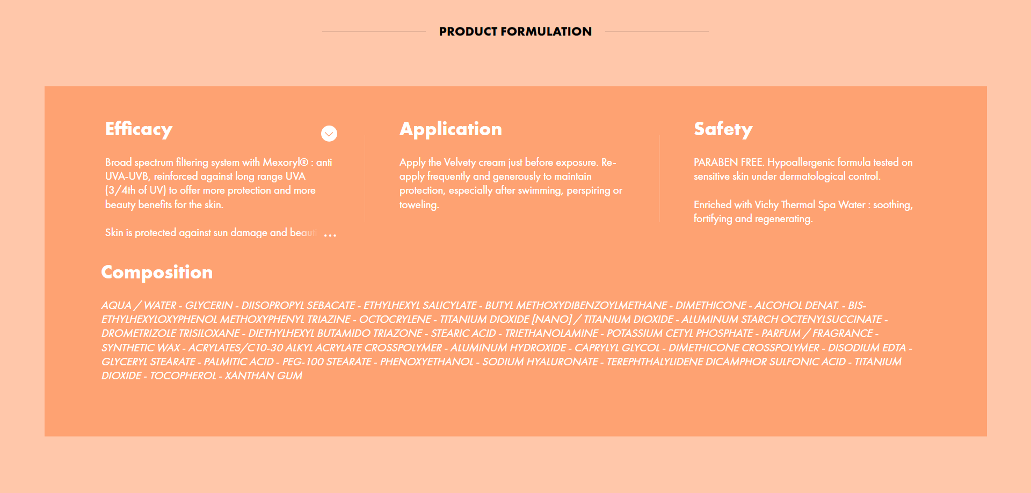Click the Application heading
This screenshot has width=1031, height=493.
pyautogui.click(x=451, y=129)
